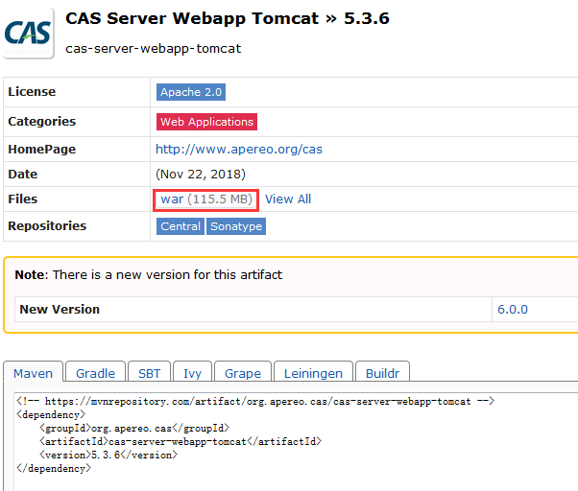The height and width of the screenshot is (491, 578).
Task: Select the Maven tab
Action: tap(34, 372)
